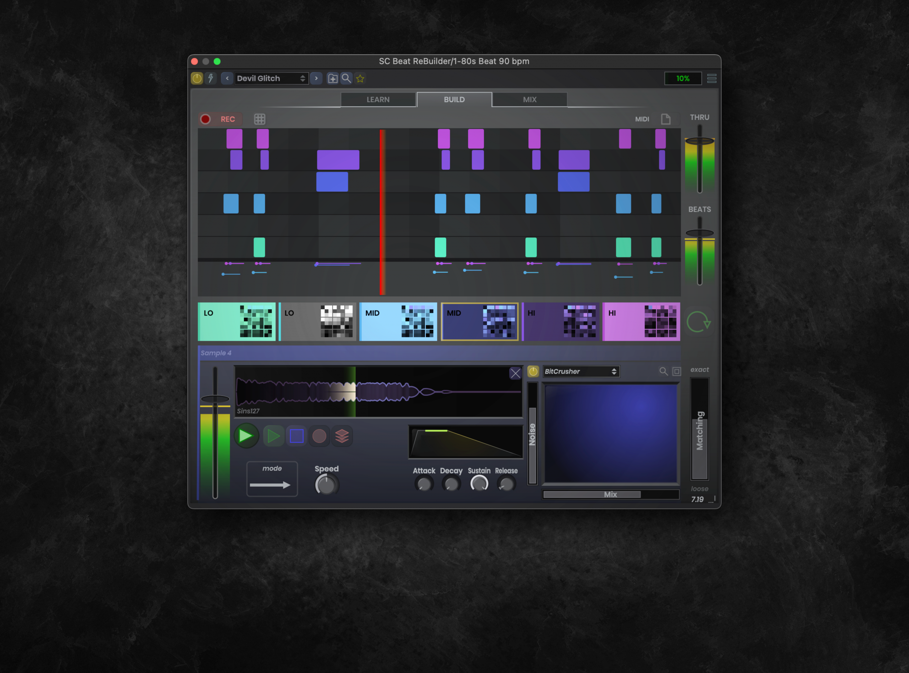Toggle the plugin power button in toolbar
Viewport: 909px width, 673px height.
197,78
